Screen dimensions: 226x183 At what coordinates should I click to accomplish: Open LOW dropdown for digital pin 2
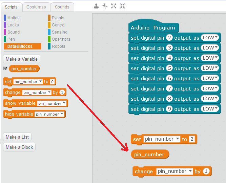(217, 38)
